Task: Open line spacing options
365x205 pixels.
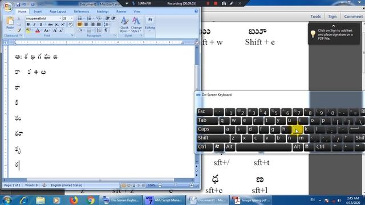Action: point(107,24)
